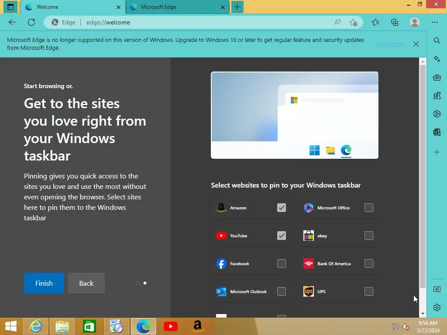The image size is (447, 335).
Task: Switch to the Microsoft Edge tab
Action: coord(177,7)
